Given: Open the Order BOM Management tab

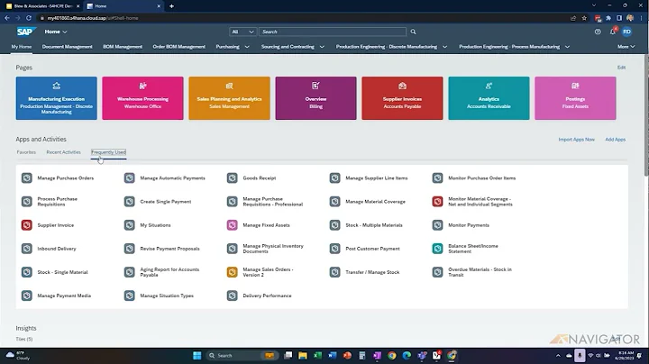Looking at the screenshot, I should click(178, 47).
